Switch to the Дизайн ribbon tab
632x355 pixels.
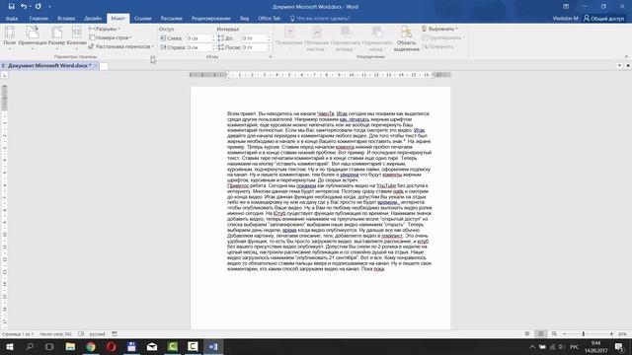coord(93,19)
